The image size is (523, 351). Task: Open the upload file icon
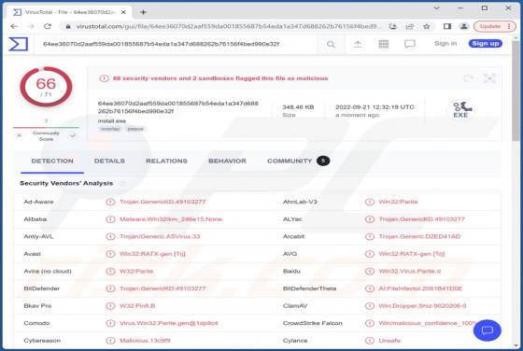click(357, 44)
